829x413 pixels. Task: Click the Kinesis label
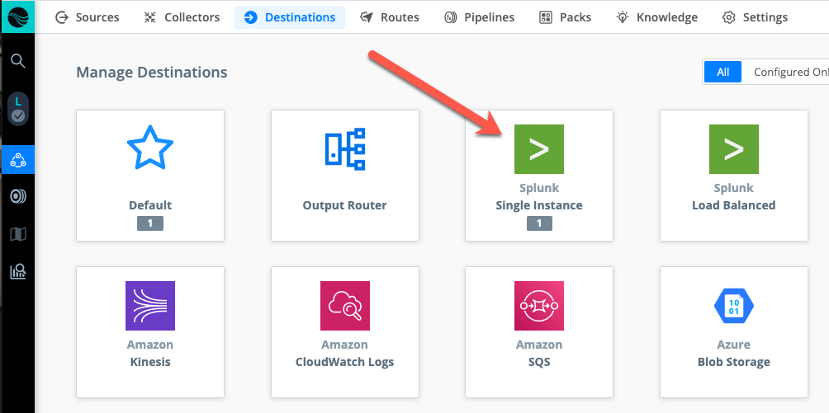click(x=150, y=362)
